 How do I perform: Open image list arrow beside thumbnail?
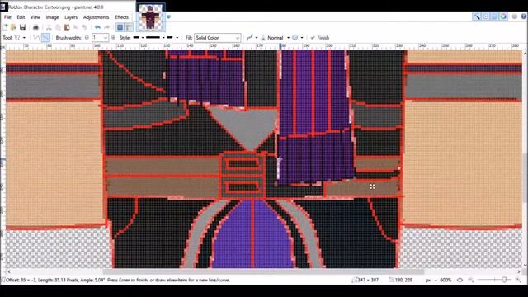[x=168, y=16]
